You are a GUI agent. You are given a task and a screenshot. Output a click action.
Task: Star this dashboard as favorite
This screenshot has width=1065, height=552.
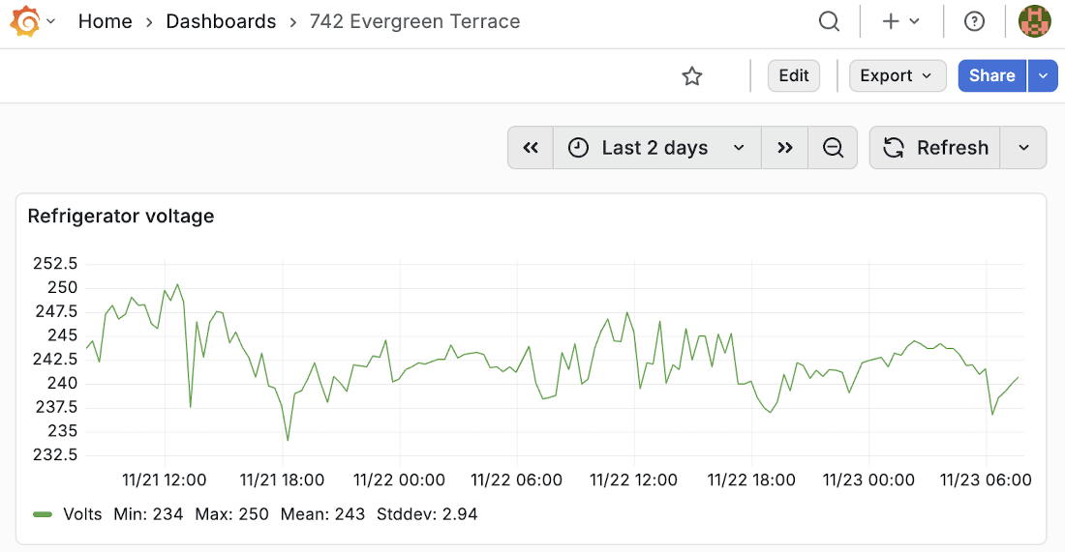pos(691,76)
